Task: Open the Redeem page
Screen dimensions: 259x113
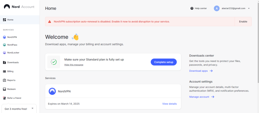Action: click(x=11, y=89)
